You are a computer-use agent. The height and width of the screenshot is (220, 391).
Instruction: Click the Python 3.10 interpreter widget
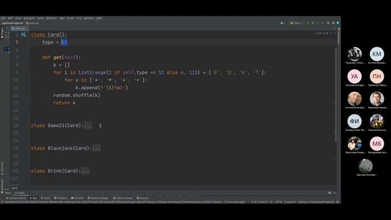[316, 202]
